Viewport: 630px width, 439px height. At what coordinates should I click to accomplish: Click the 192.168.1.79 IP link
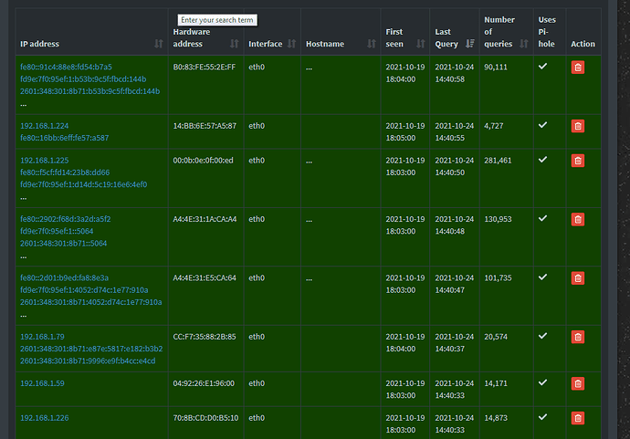[x=41, y=336]
